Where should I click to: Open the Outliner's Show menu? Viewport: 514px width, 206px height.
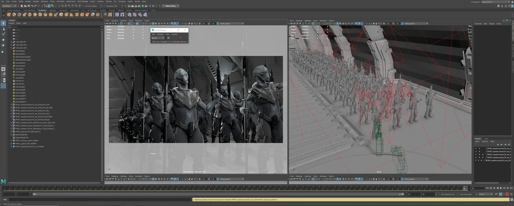(x=19, y=23)
